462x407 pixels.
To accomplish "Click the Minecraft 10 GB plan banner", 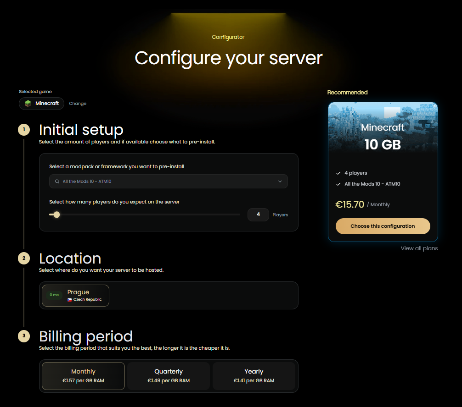I will tap(383, 127).
